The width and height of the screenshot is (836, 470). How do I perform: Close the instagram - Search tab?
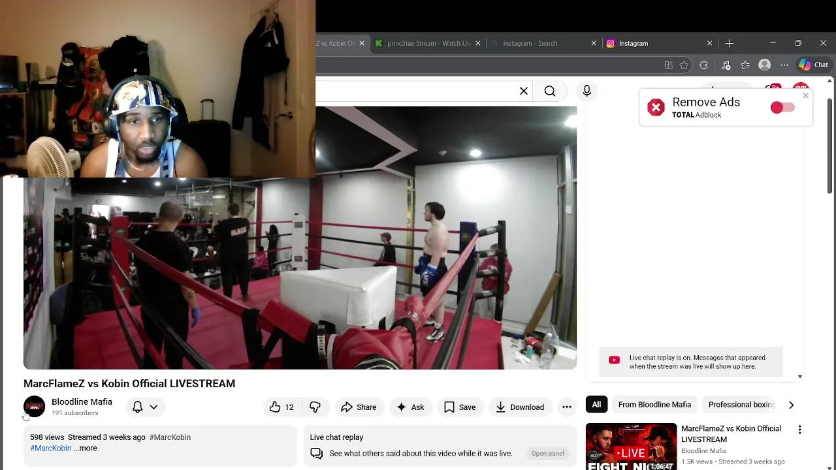(594, 43)
